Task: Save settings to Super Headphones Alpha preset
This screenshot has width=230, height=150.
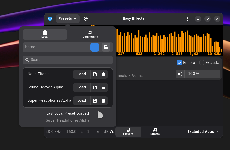Action: 95,101
